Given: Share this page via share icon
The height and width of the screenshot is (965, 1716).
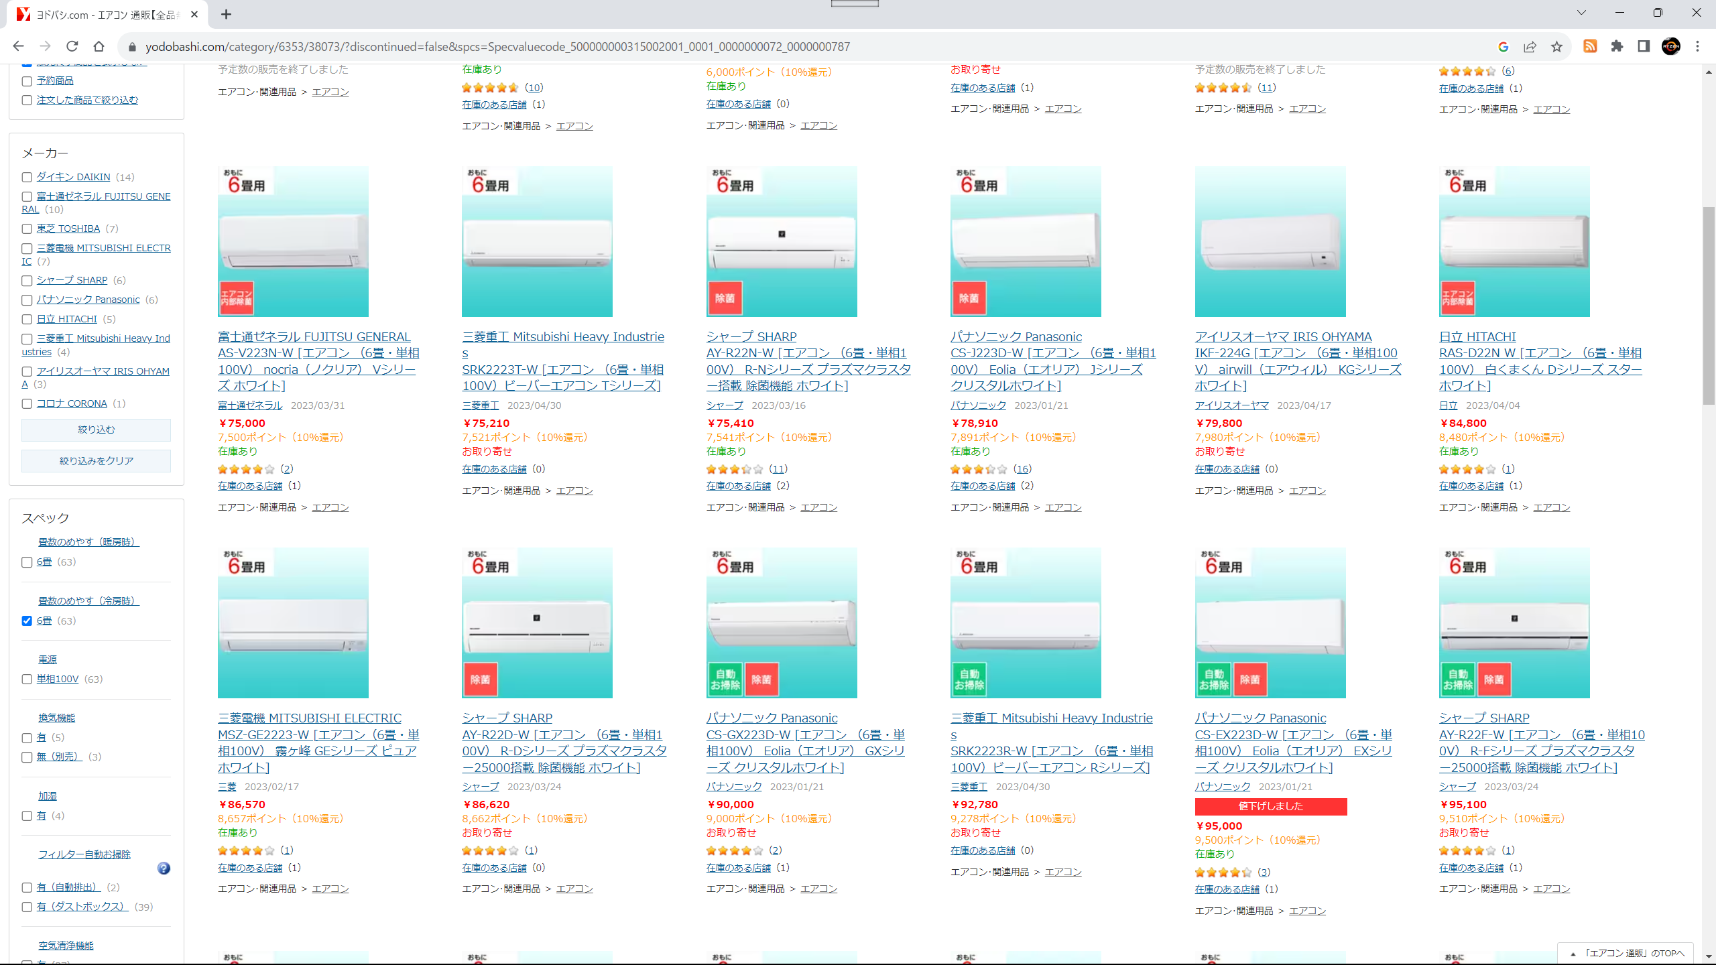Looking at the screenshot, I should pyautogui.click(x=1530, y=47).
